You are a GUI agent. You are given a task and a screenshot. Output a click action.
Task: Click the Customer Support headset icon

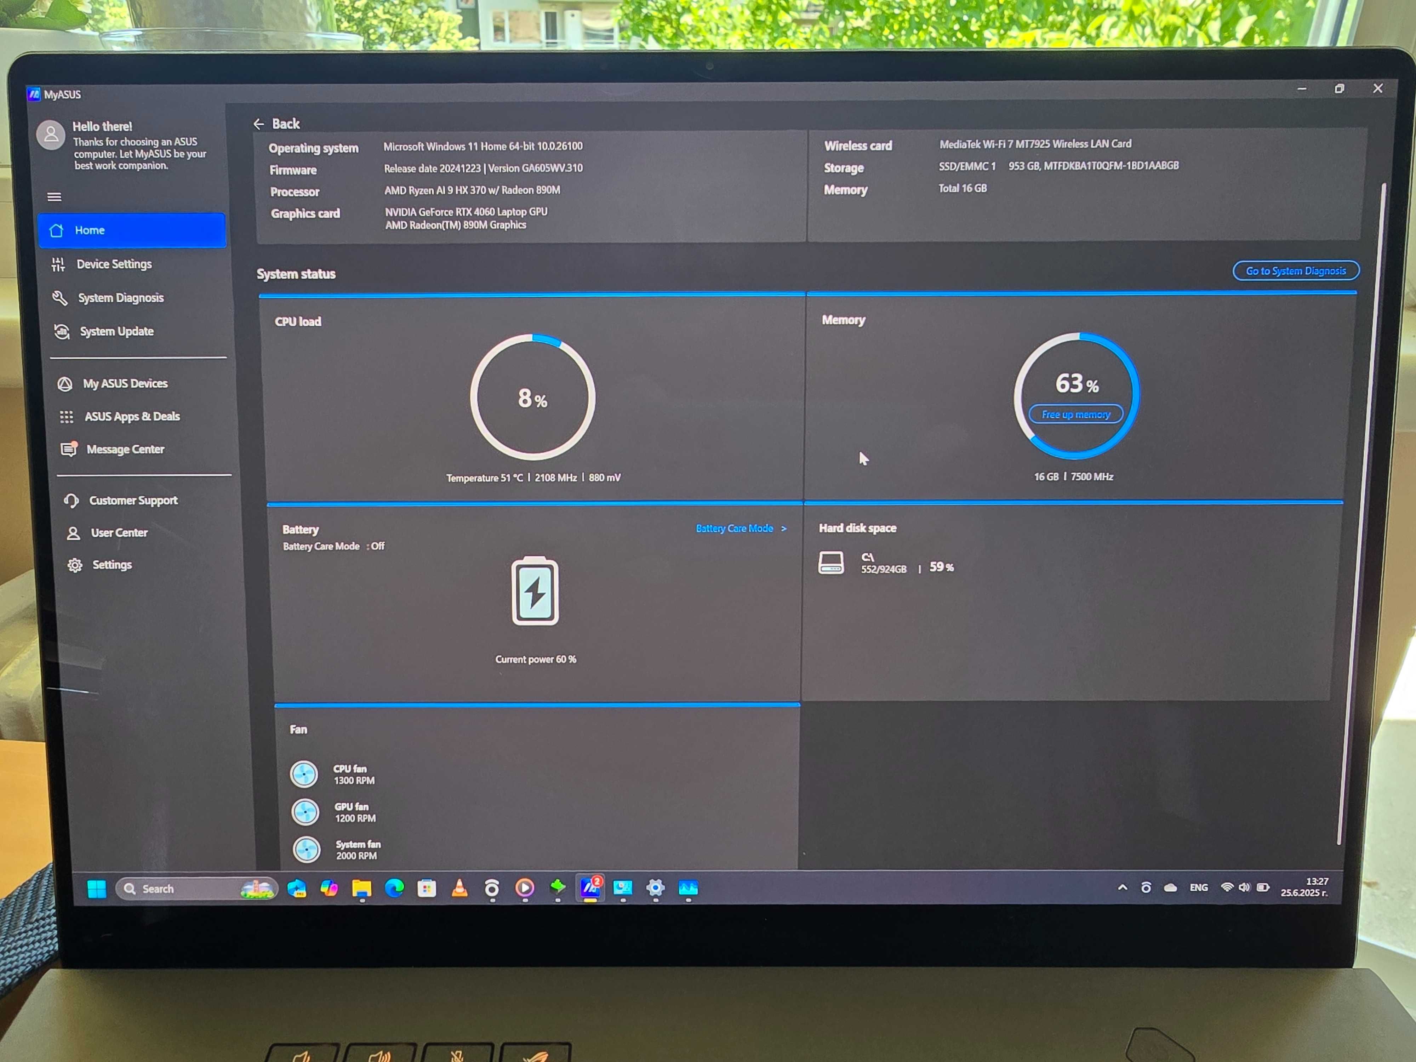pyautogui.click(x=72, y=501)
